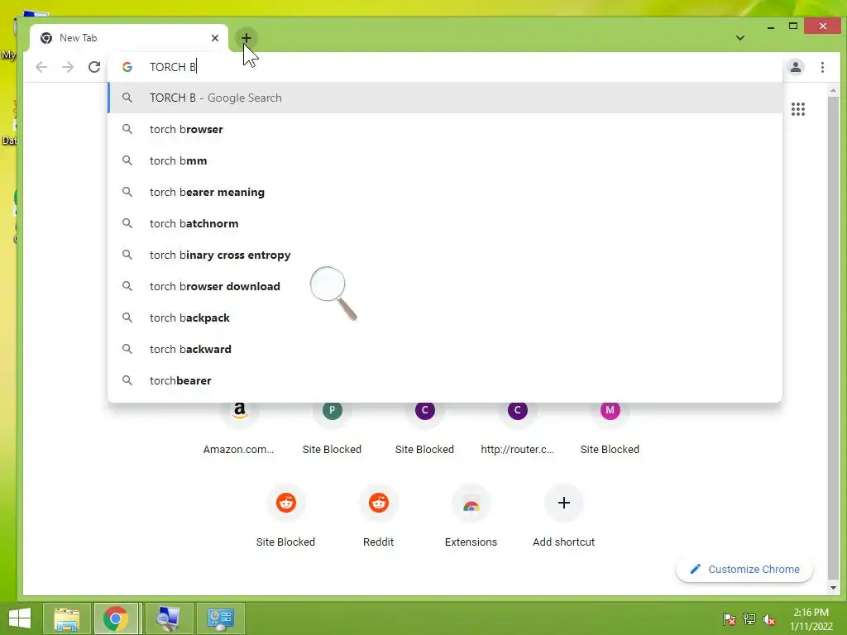Open a new tab with plus button
This screenshot has width=847, height=635.
point(246,38)
